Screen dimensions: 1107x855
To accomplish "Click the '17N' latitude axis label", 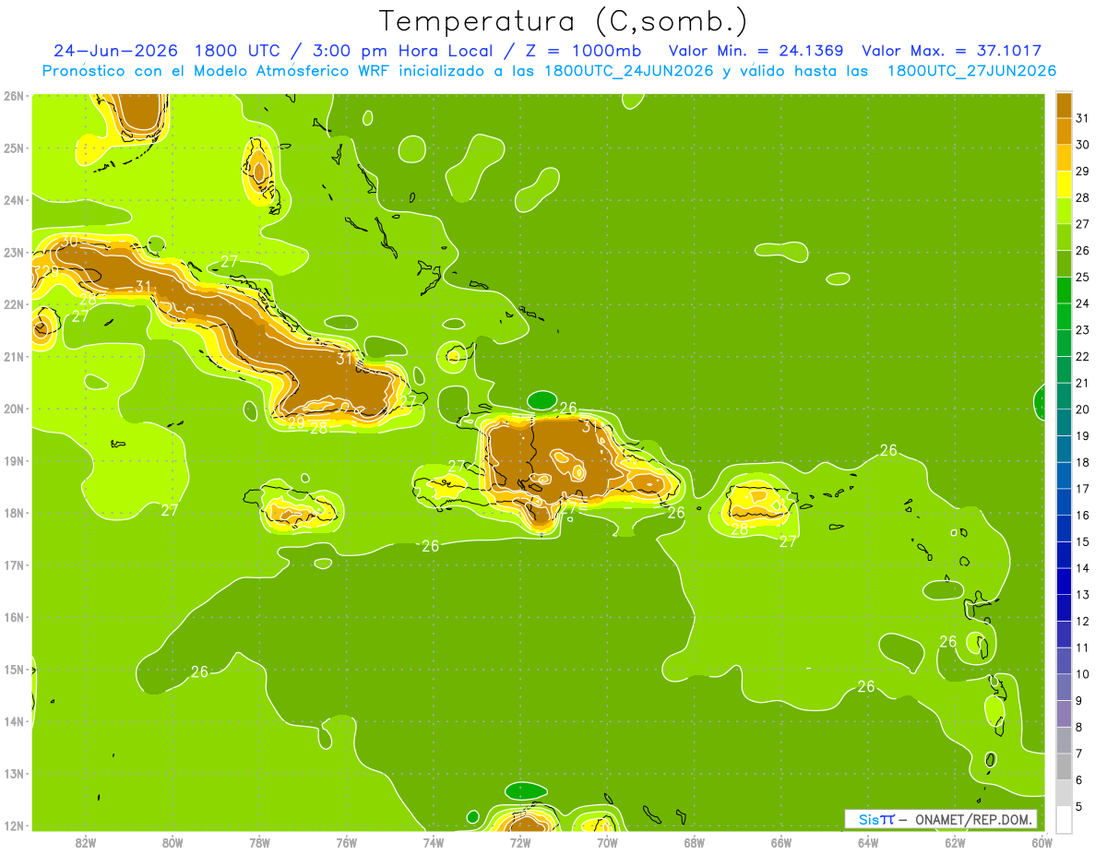I will 14,565.
